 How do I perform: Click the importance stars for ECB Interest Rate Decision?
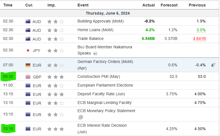[x=56, y=129]
